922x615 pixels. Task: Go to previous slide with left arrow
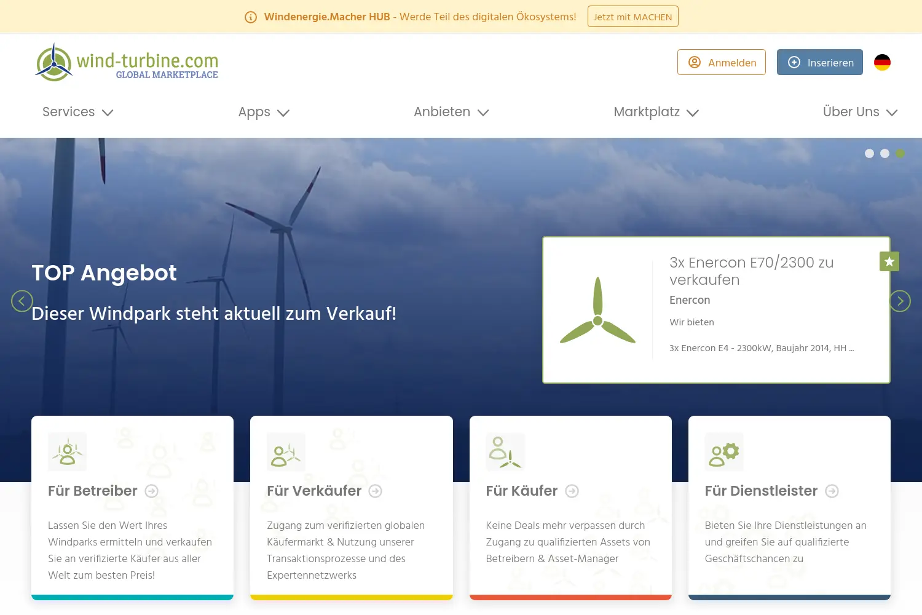click(22, 301)
